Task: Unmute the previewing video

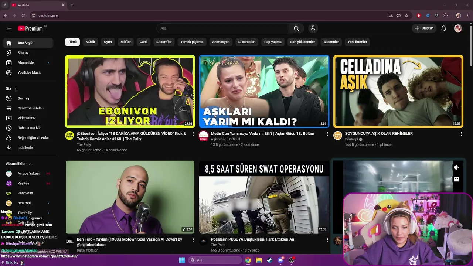Action: click(456, 167)
